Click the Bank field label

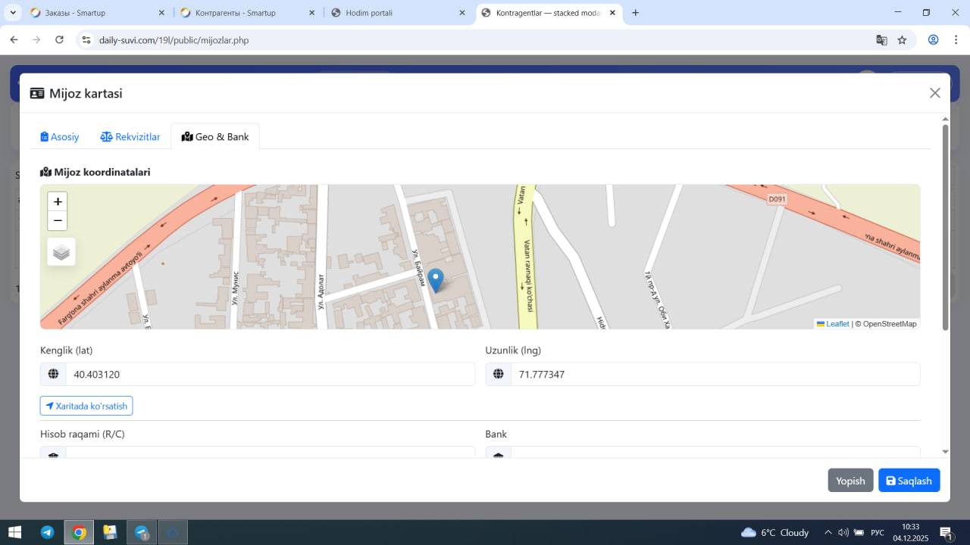[496, 434]
